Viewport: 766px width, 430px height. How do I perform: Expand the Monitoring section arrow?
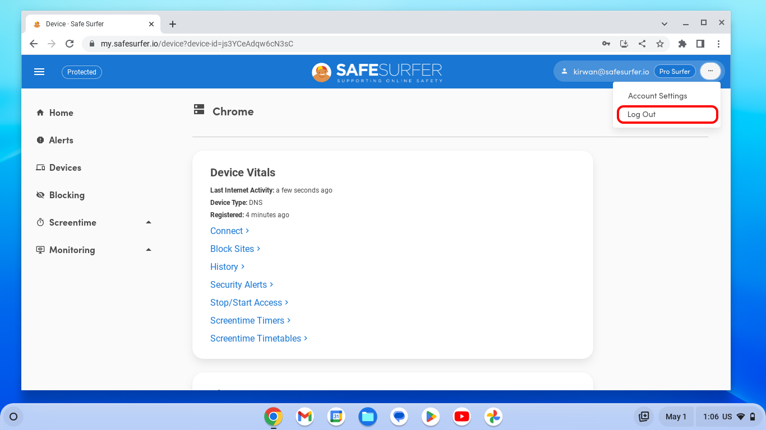pos(149,250)
